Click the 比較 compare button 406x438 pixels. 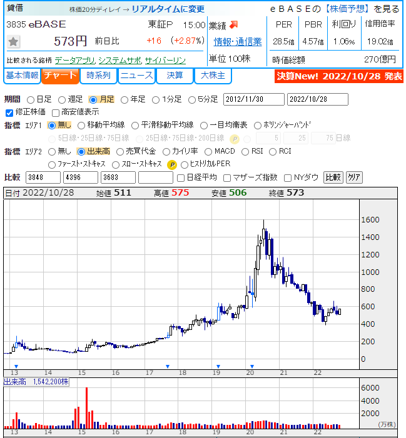pyautogui.click(x=333, y=177)
